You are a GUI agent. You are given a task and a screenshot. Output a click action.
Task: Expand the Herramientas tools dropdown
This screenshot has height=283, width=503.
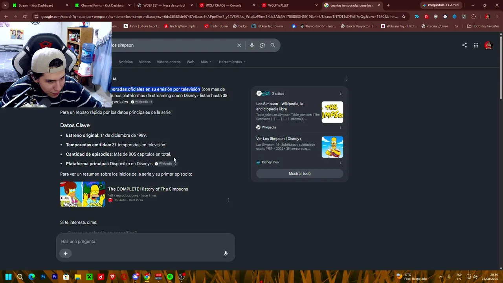[x=232, y=62]
